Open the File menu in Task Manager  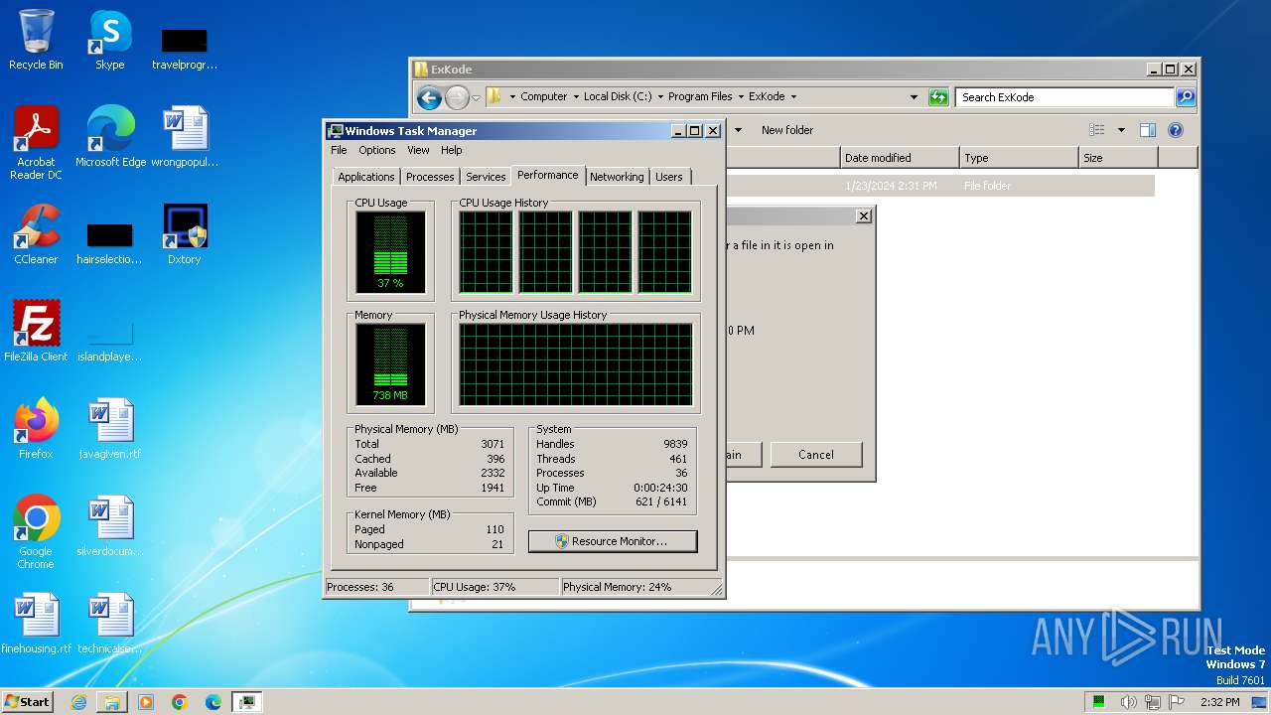click(339, 150)
